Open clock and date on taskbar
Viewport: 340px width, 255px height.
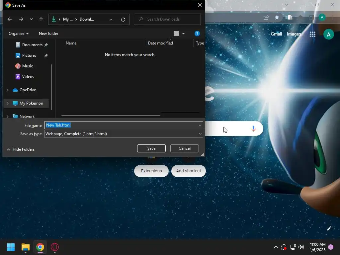click(x=318, y=247)
